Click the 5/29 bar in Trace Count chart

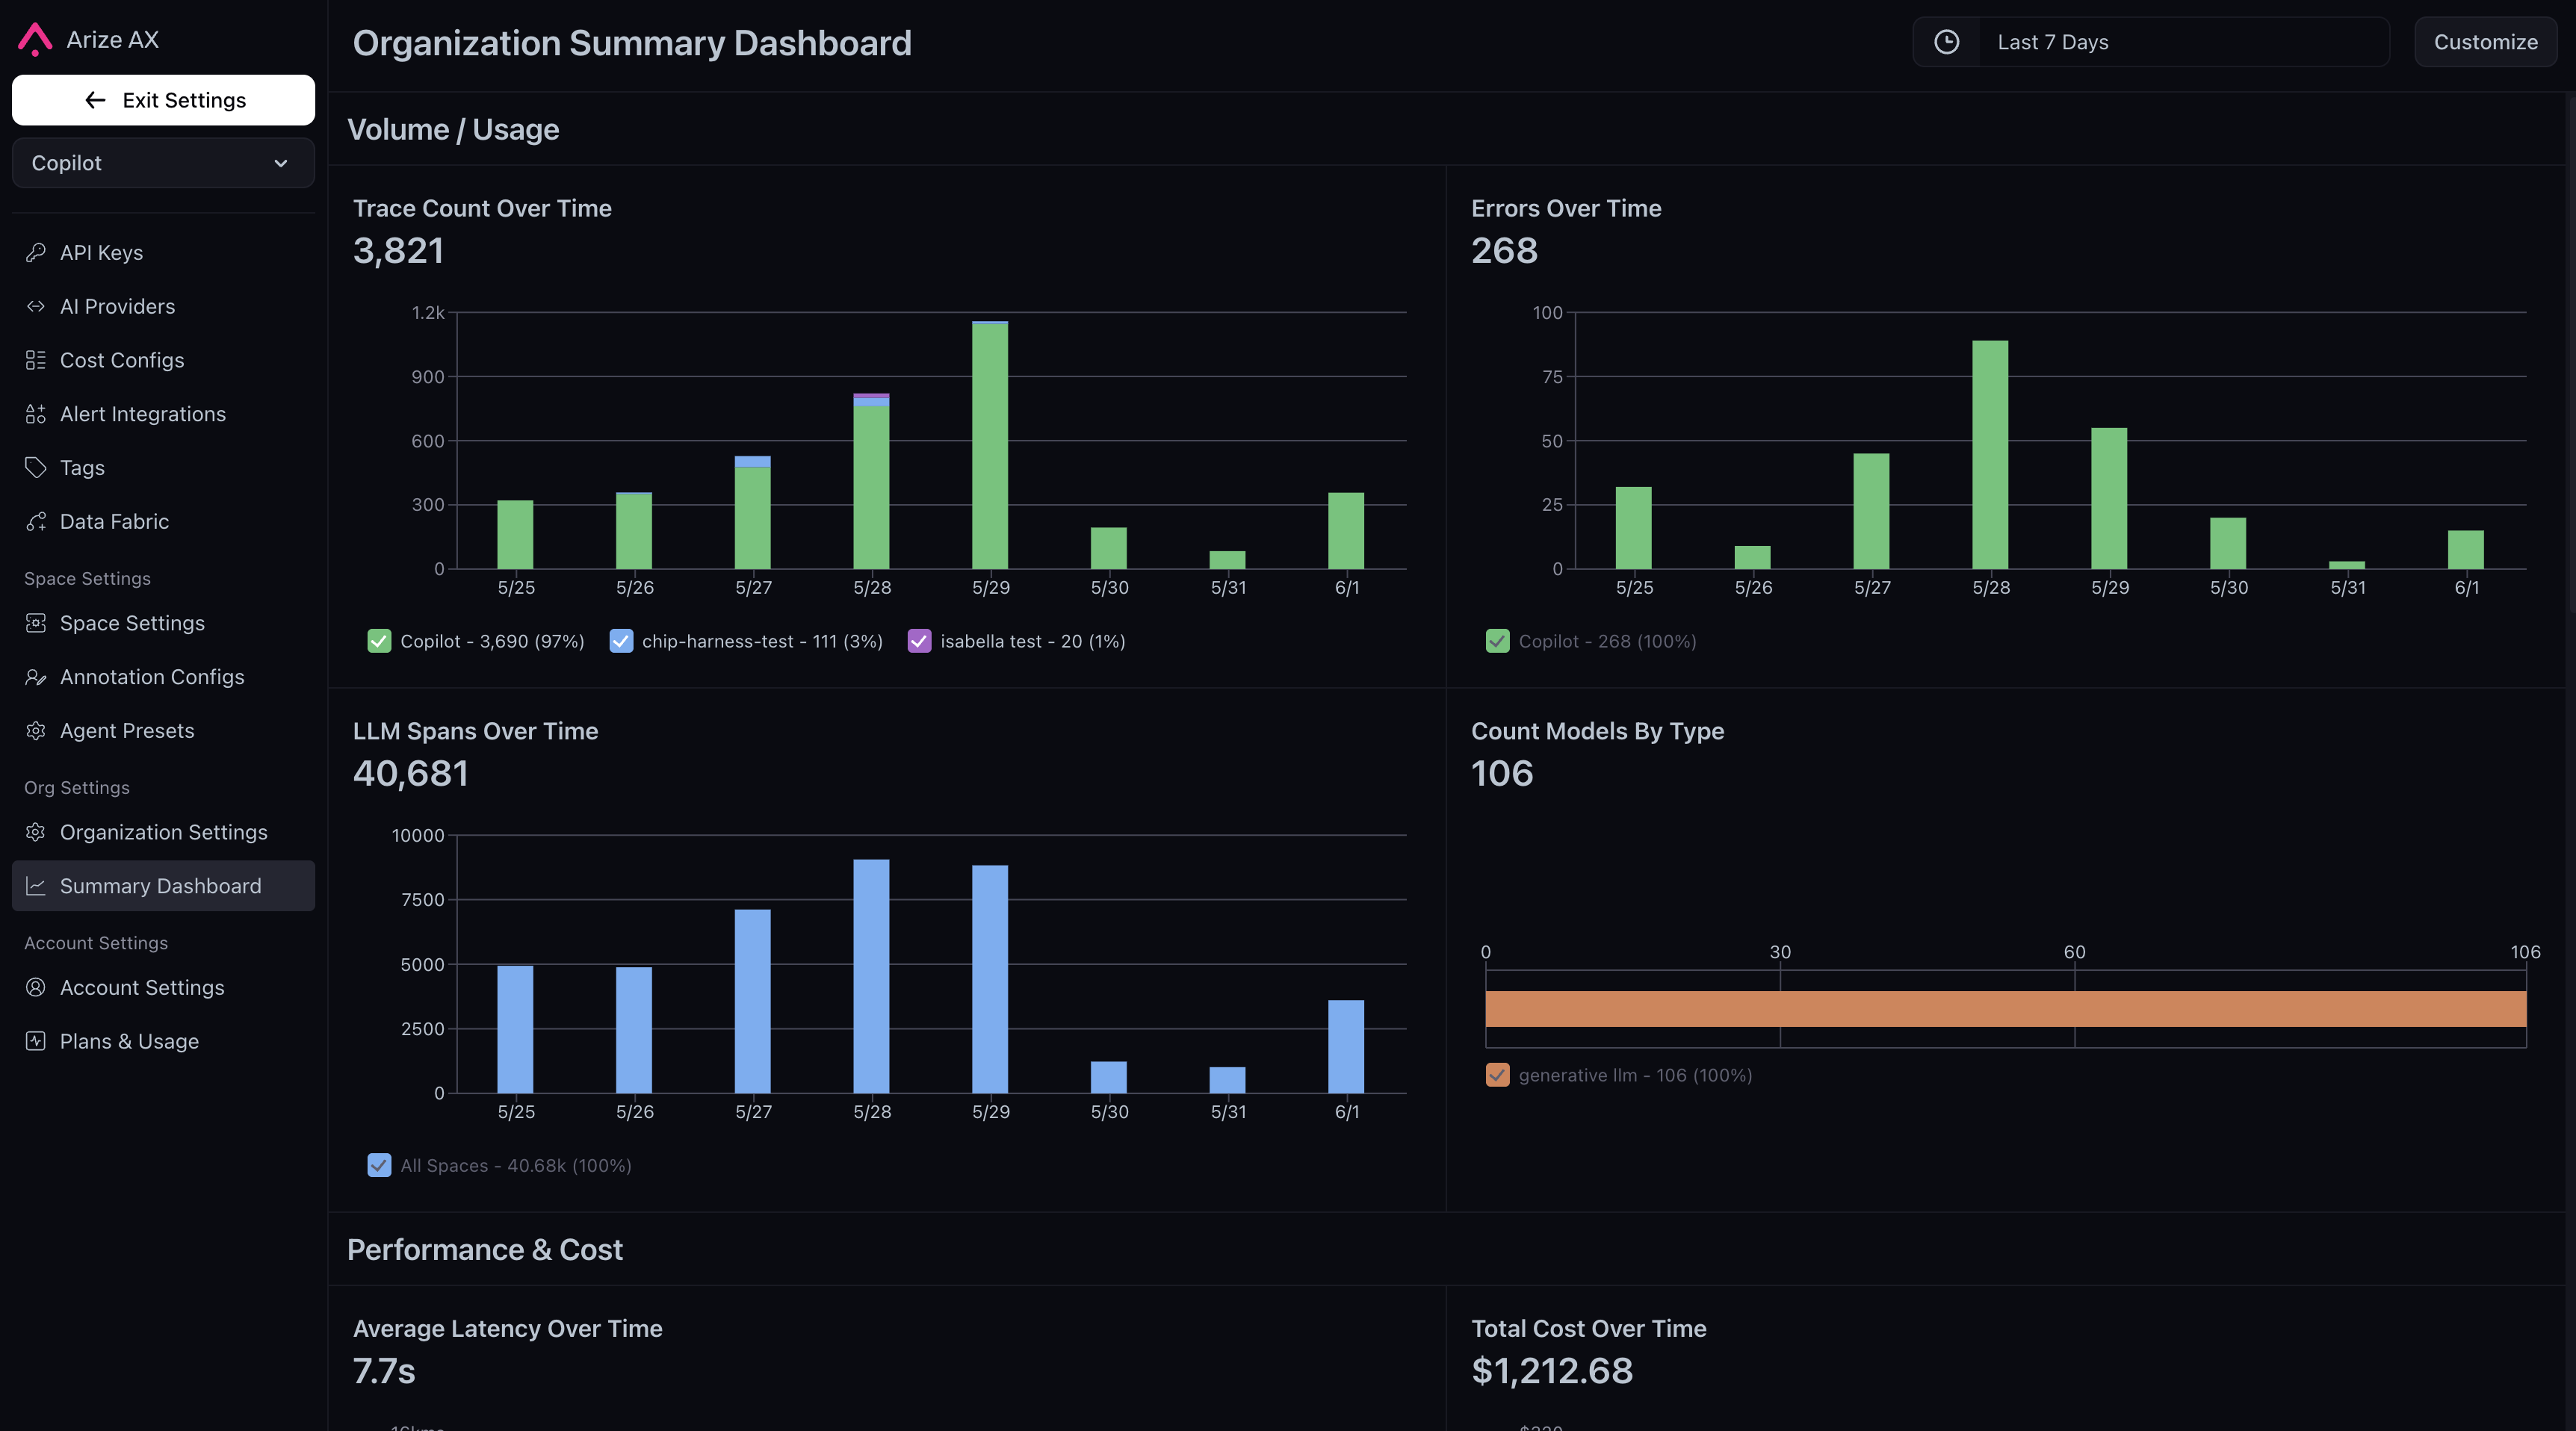coord(990,445)
